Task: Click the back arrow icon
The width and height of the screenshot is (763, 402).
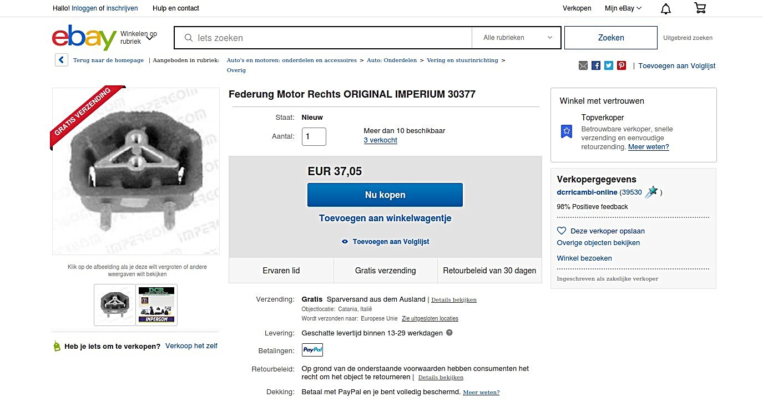Action: click(x=61, y=60)
